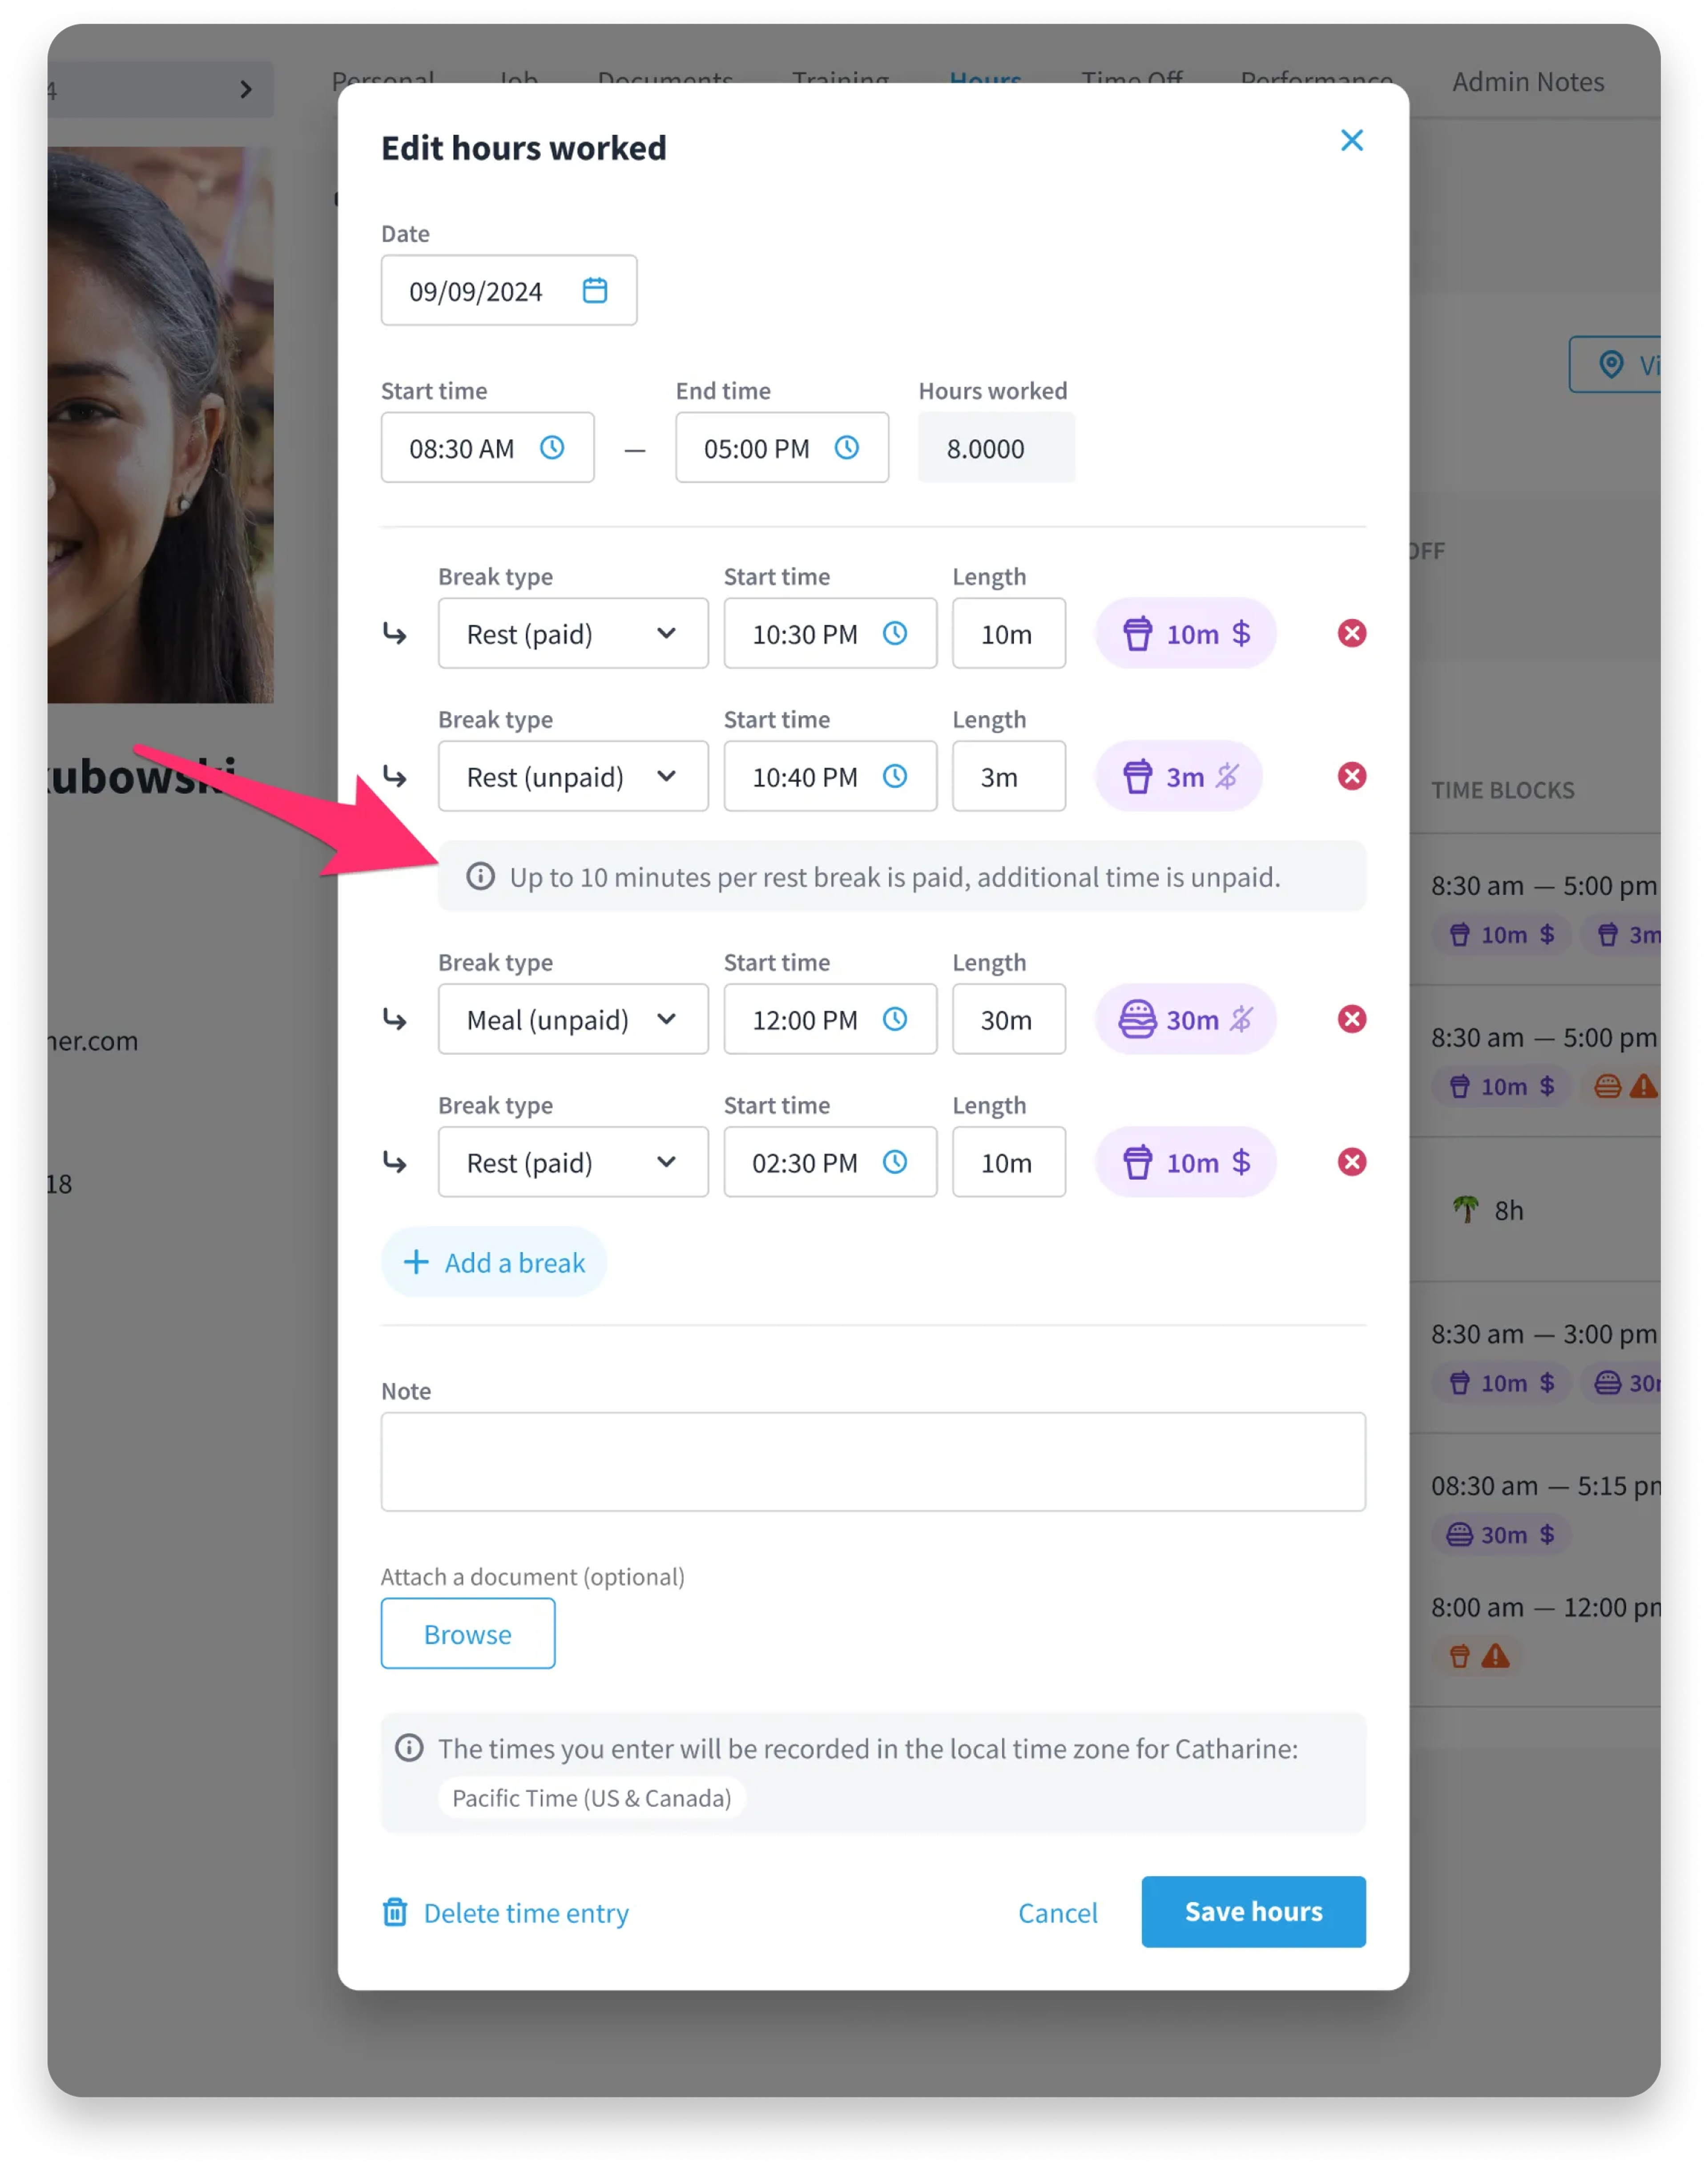This screenshot has height=2168, width=1708.
Task: Remove the 3m unpaid rest break
Action: coord(1352,776)
